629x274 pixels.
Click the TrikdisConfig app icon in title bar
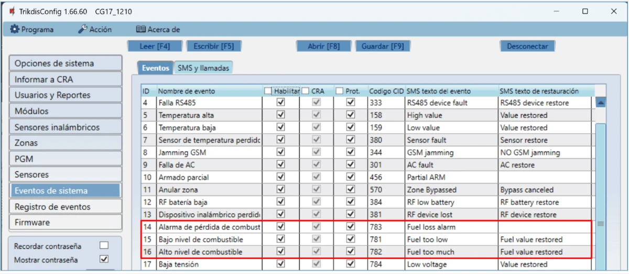click(x=12, y=11)
